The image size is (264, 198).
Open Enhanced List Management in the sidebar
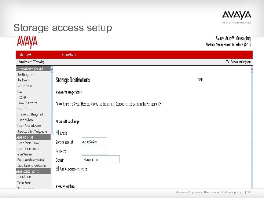point(30,114)
